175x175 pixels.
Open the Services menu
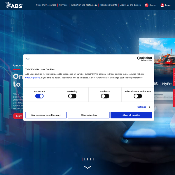tap(63, 5)
